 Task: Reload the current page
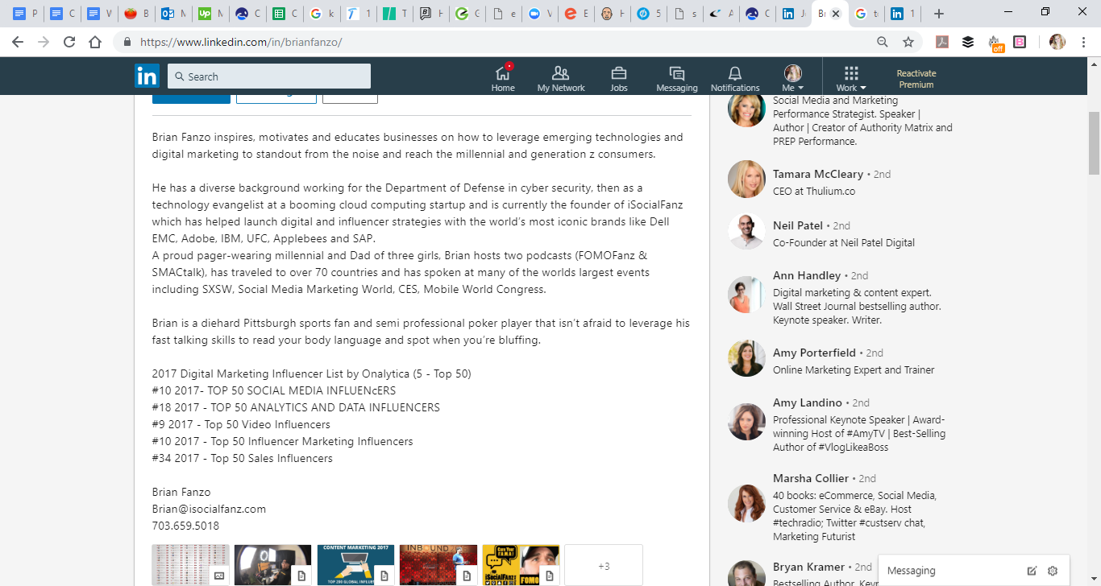(69, 42)
